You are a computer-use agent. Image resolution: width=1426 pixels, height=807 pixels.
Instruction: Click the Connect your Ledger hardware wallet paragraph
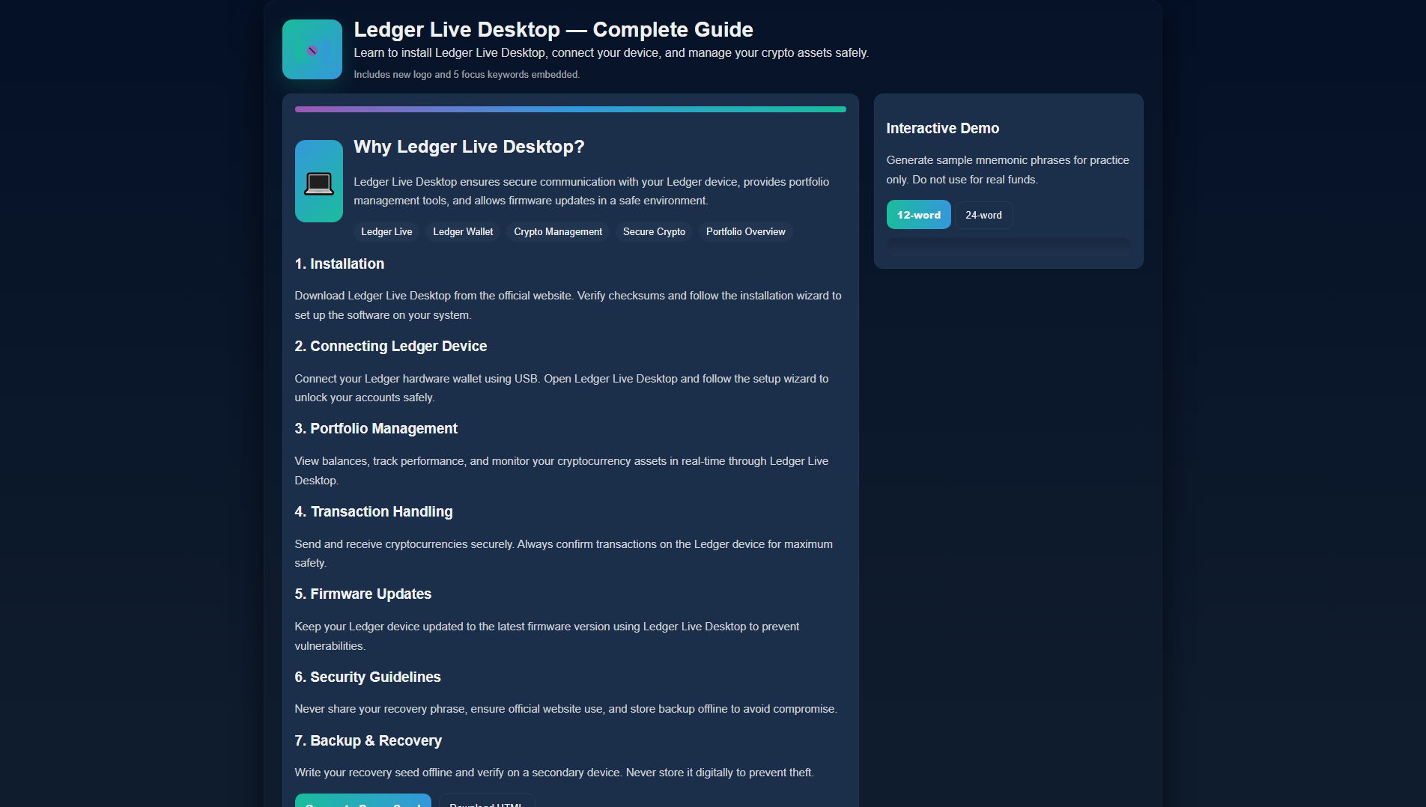coord(562,388)
